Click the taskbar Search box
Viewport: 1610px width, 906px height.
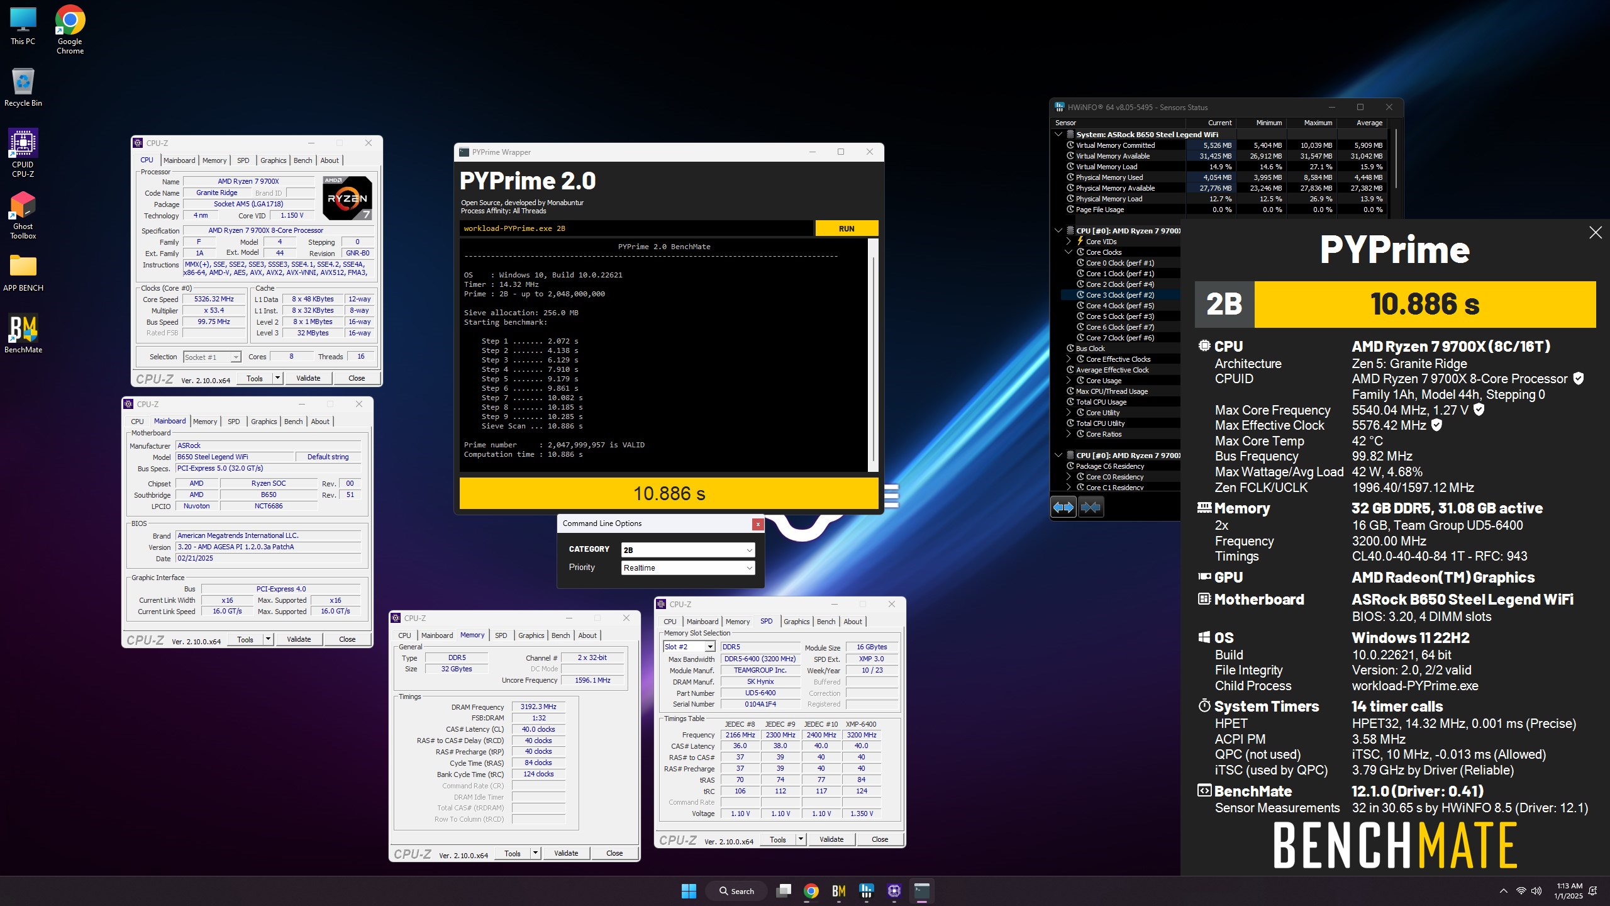[x=736, y=891]
